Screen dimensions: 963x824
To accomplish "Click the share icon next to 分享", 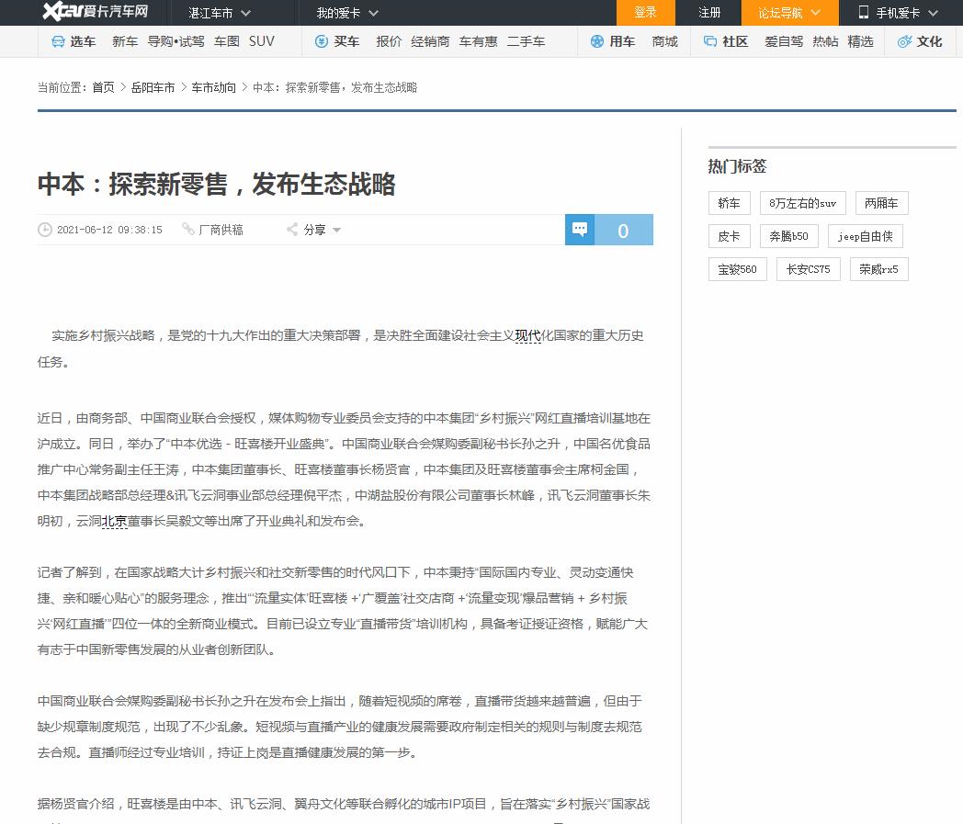I will [292, 230].
